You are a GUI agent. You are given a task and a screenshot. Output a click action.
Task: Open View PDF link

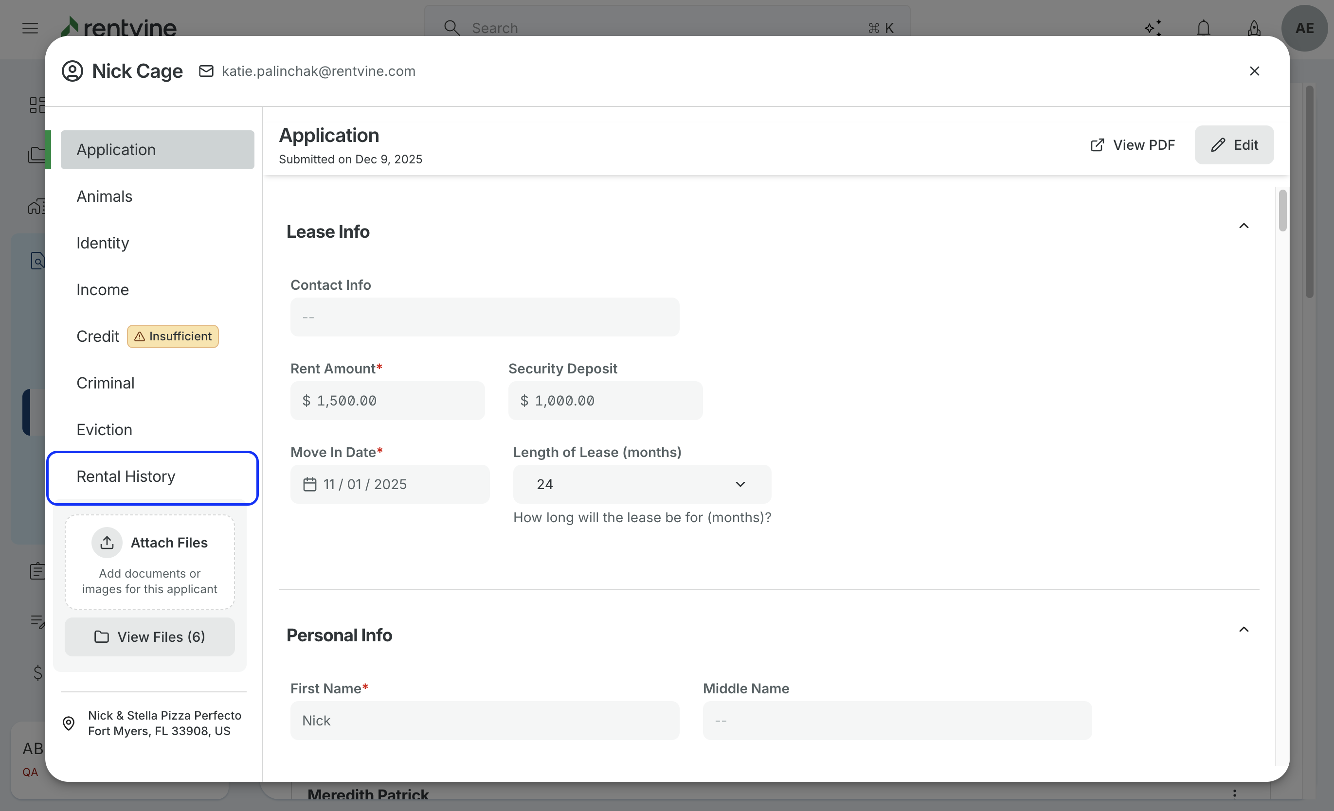pos(1132,145)
